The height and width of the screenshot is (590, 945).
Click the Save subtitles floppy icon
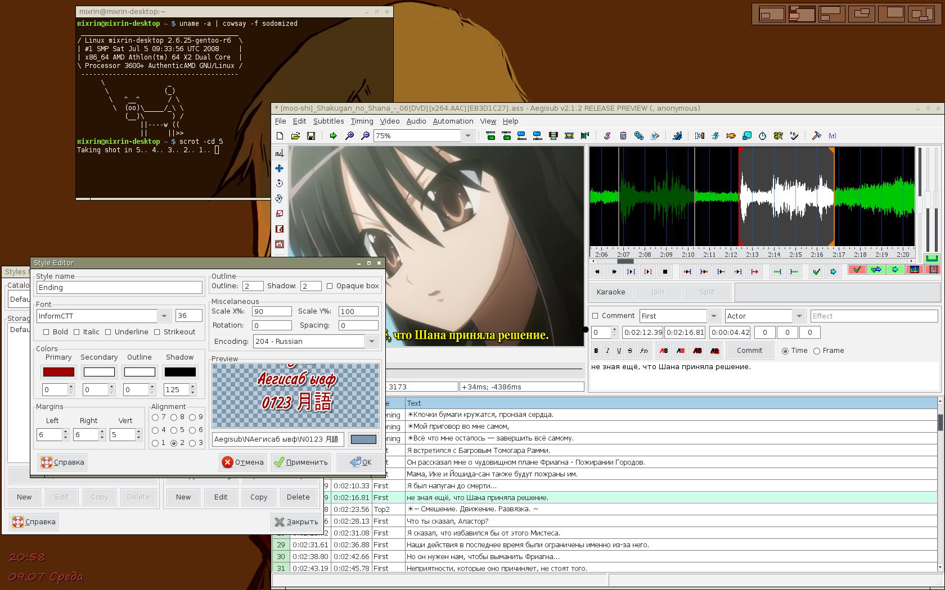click(311, 135)
